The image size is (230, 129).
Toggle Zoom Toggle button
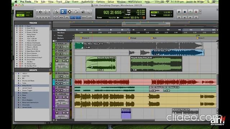click(56, 18)
